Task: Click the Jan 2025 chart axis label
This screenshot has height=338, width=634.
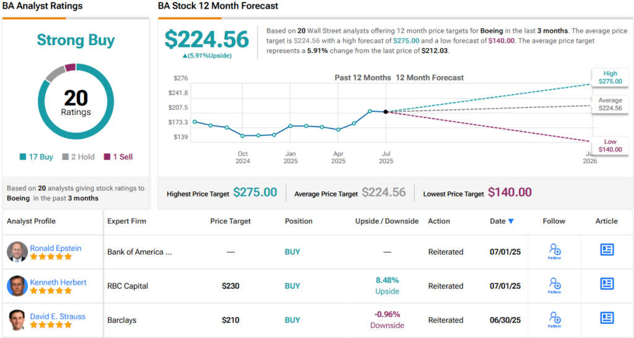Action: 290,158
